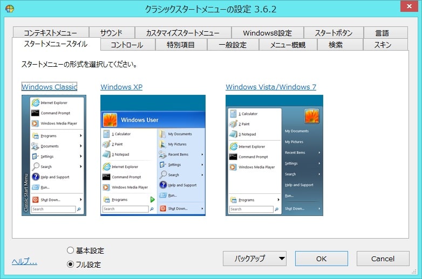422x279 pixels.
Task: Choose the Windows XP menu preview image
Action: point(153,155)
